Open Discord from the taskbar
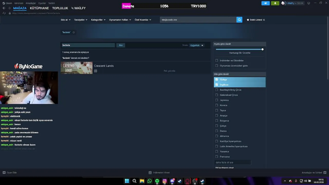Image resolution: width=329 pixels, height=185 pixels. pos(172,181)
